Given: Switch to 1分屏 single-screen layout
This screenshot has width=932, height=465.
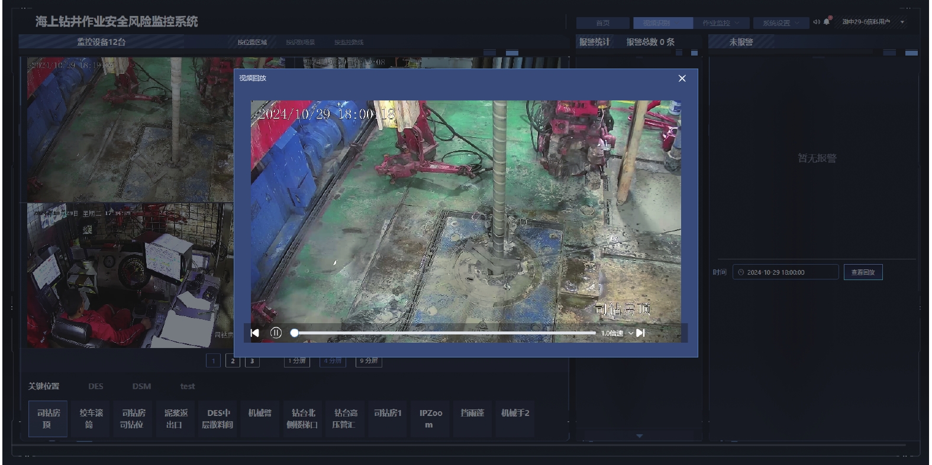Looking at the screenshot, I should coord(297,360).
